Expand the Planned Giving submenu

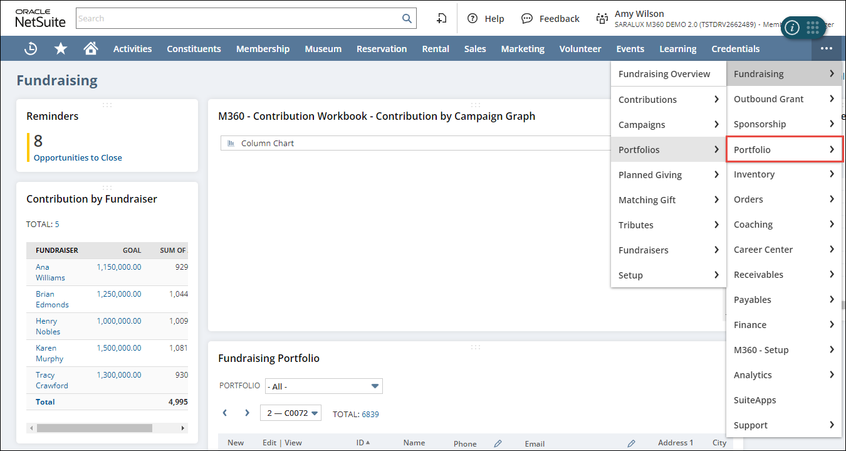click(x=668, y=175)
